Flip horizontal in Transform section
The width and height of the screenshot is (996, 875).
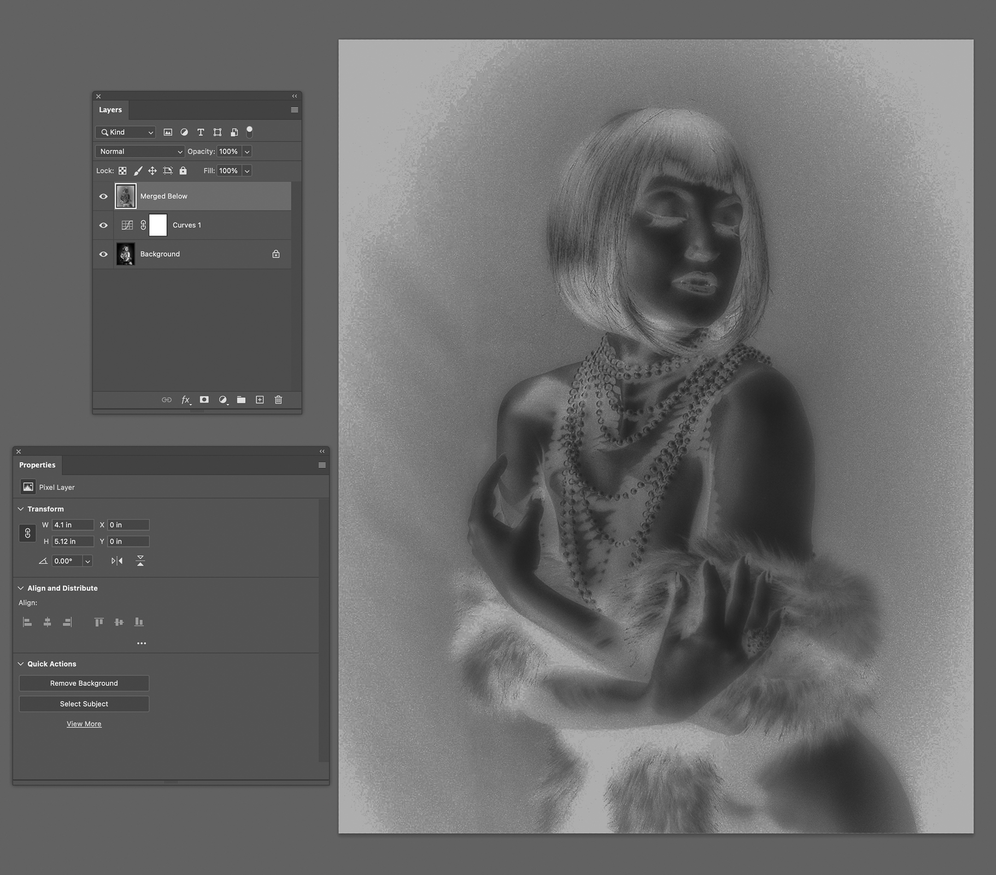[x=117, y=561]
